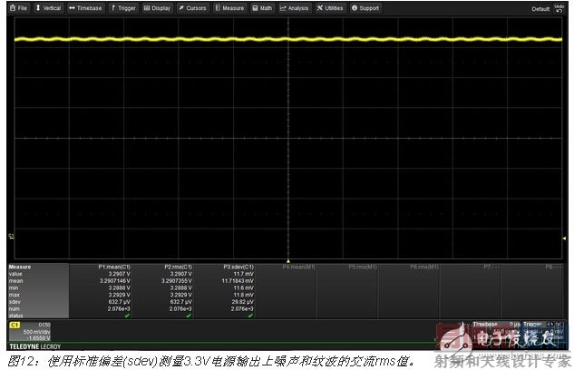Image resolution: width=574 pixels, height=370 pixels.
Task: Open the File menu
Action: coord(19,8)
